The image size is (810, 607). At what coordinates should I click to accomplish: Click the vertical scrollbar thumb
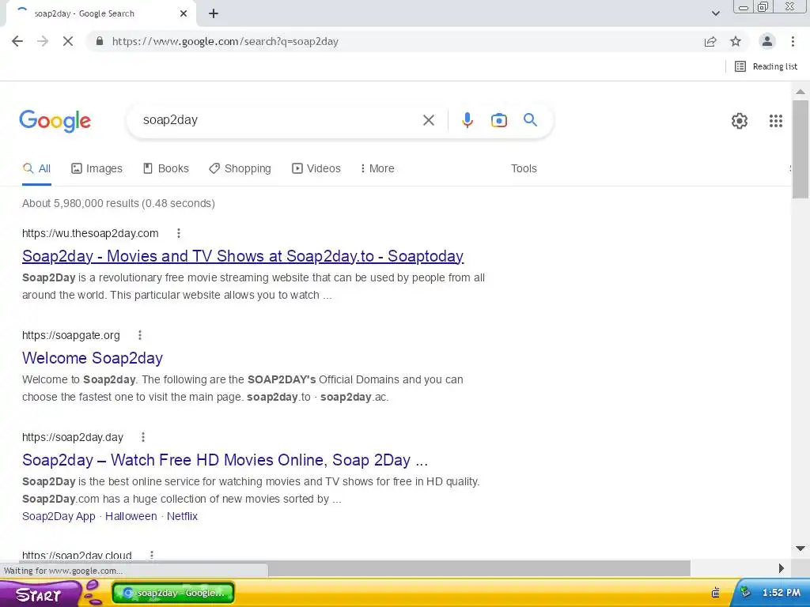(x=801, y=149)
